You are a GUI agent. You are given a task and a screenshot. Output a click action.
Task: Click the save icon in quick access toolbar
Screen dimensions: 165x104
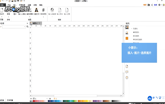pyautogui.click(x=15, y=1)
